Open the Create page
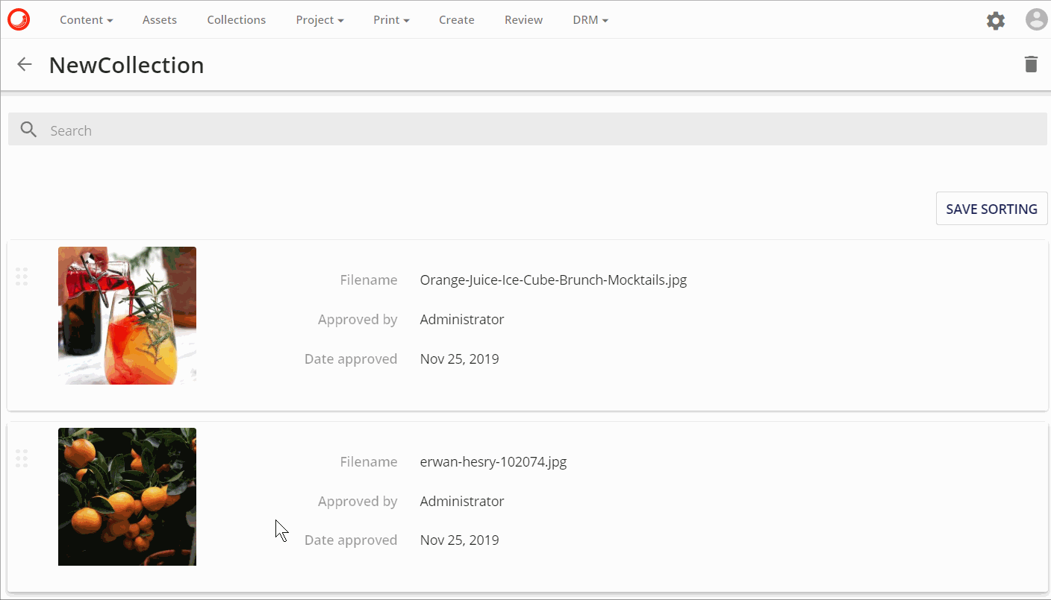The height and width of the screenshot is (600, 1051). coord(456,20)
